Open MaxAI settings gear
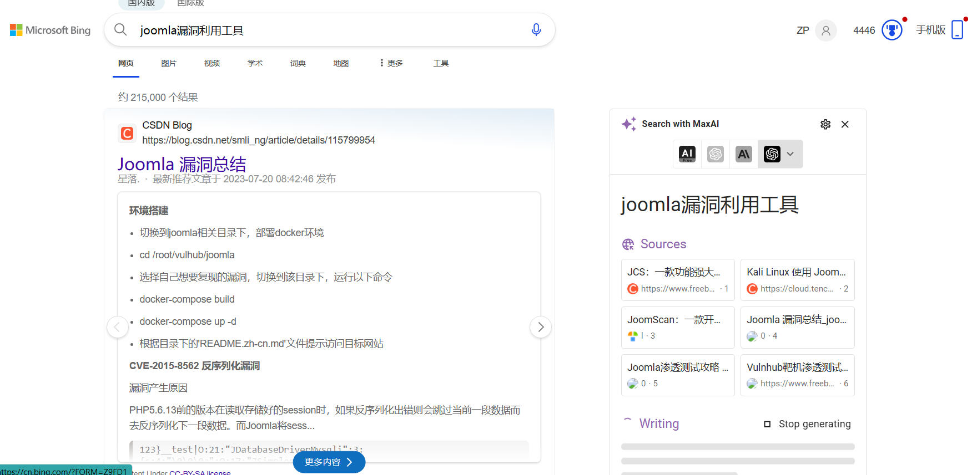This screenshot has width=972, height=475. (x=825, y=124)
